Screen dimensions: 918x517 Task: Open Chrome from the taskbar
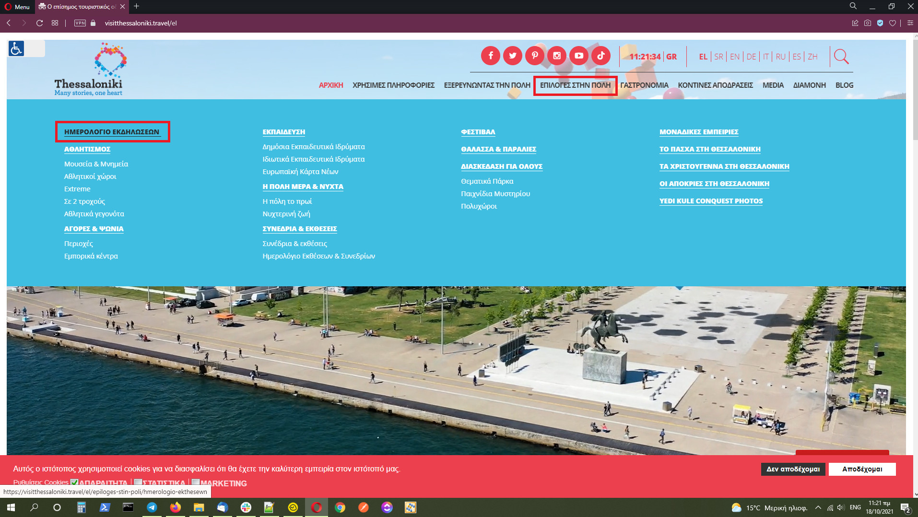pyautogui.click(x=340, y=507)
